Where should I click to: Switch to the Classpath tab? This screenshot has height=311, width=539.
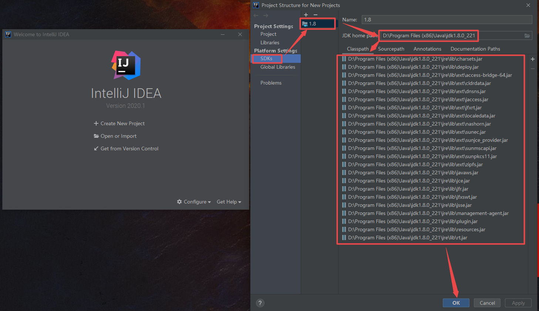pyautogui.click(x=358, y=49)
